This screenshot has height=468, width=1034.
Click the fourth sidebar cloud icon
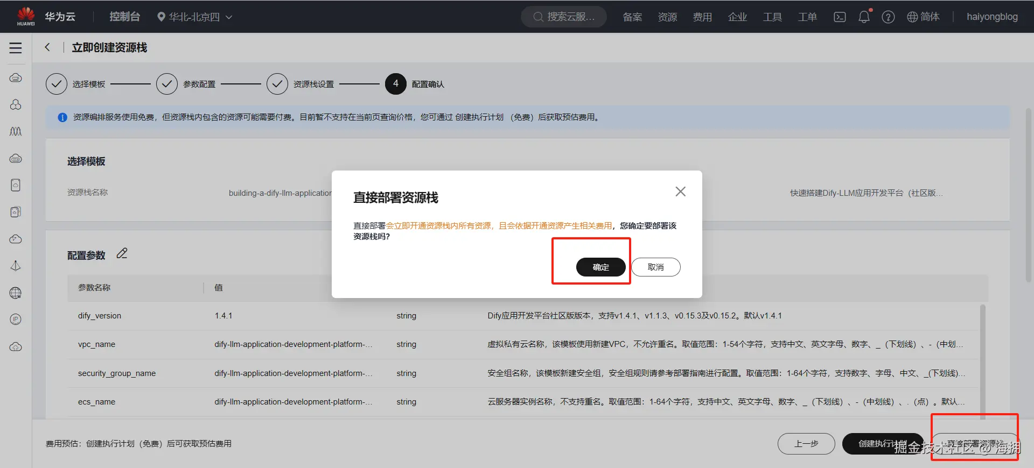pos(16,158)
